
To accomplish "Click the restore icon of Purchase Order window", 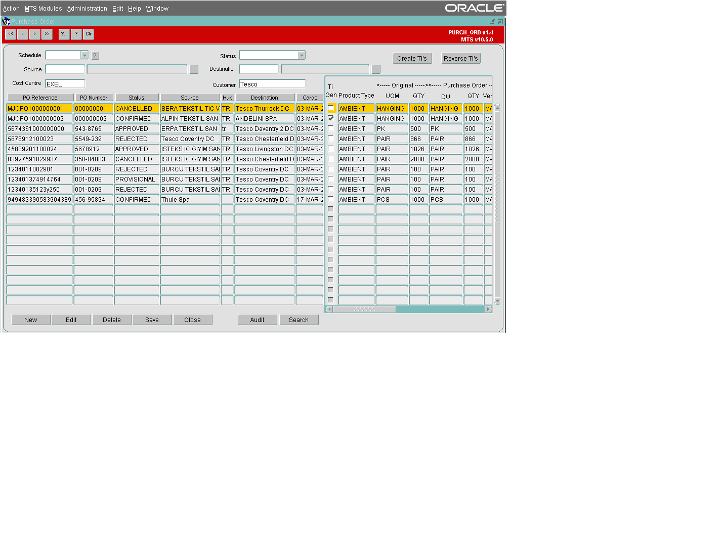I will (500, 21).
